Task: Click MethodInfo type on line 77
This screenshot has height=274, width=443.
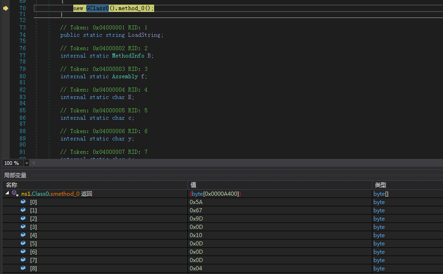Action: pyautogui.click(x=128, y=56)
